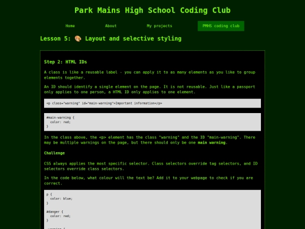Click the 'color: blue;' code line

point(61,198)
